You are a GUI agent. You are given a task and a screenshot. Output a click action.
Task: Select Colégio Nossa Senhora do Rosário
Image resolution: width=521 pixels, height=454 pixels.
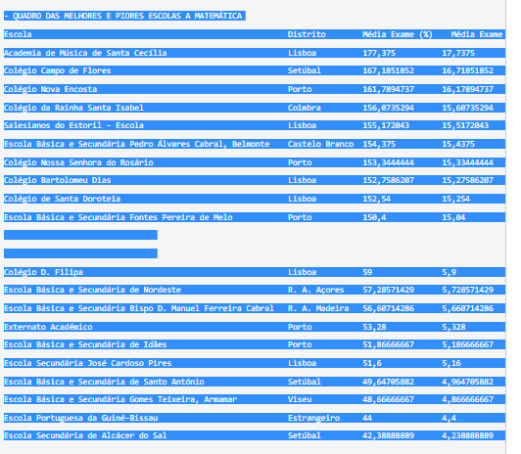pyautogui.click(x=78, y=162)
